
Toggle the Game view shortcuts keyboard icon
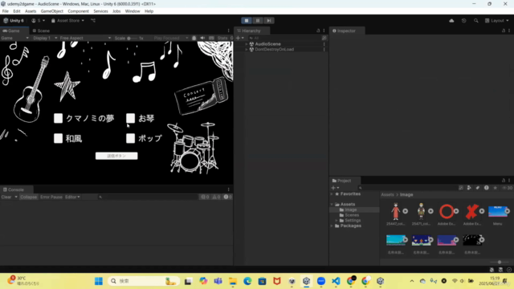coord(211,38)
